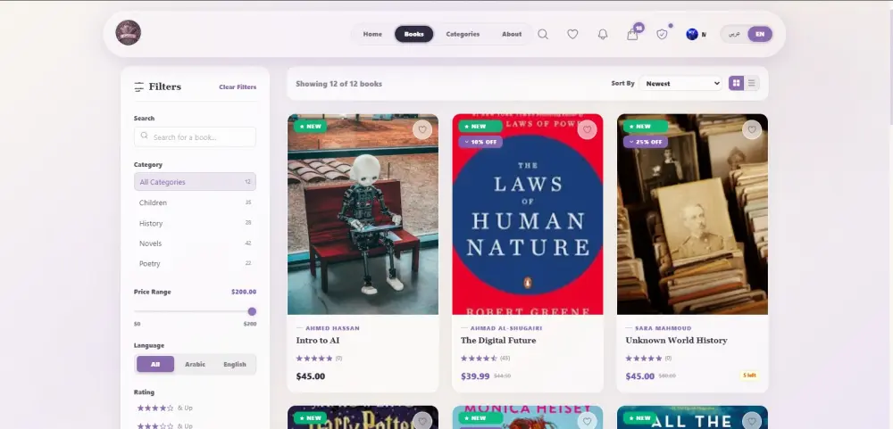The height and width of the screenshot is (429, 893).
Task: Open old photographs book cover image
Action: (693, 214)
